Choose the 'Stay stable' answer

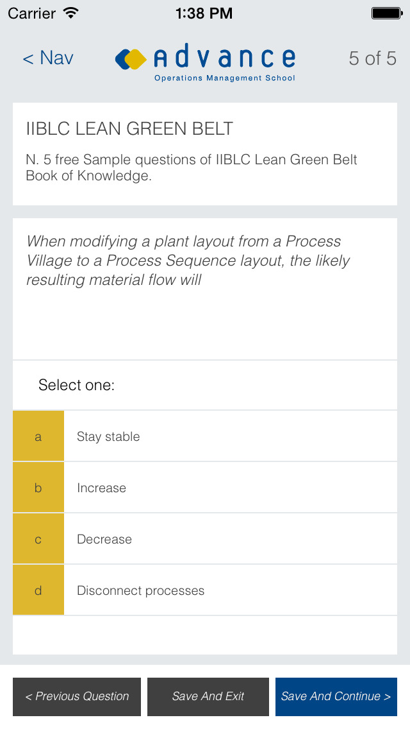point(108,436)
